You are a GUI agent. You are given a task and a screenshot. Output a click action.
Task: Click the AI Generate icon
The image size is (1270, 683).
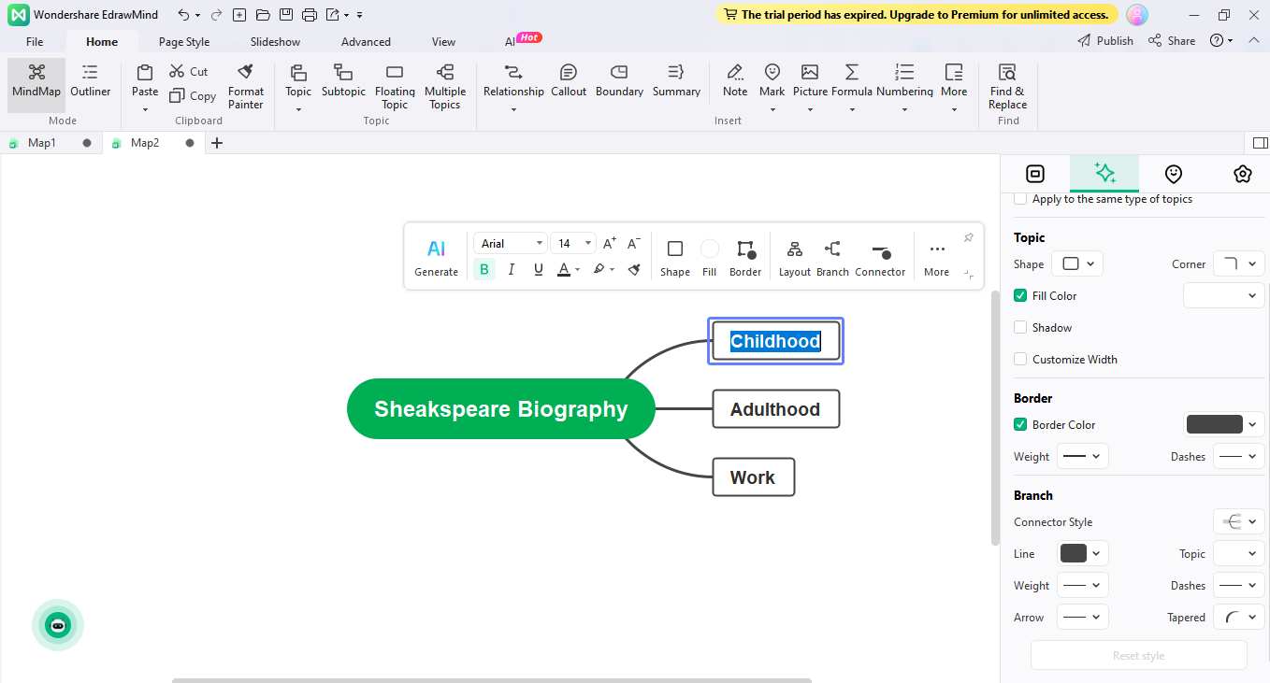436,249
